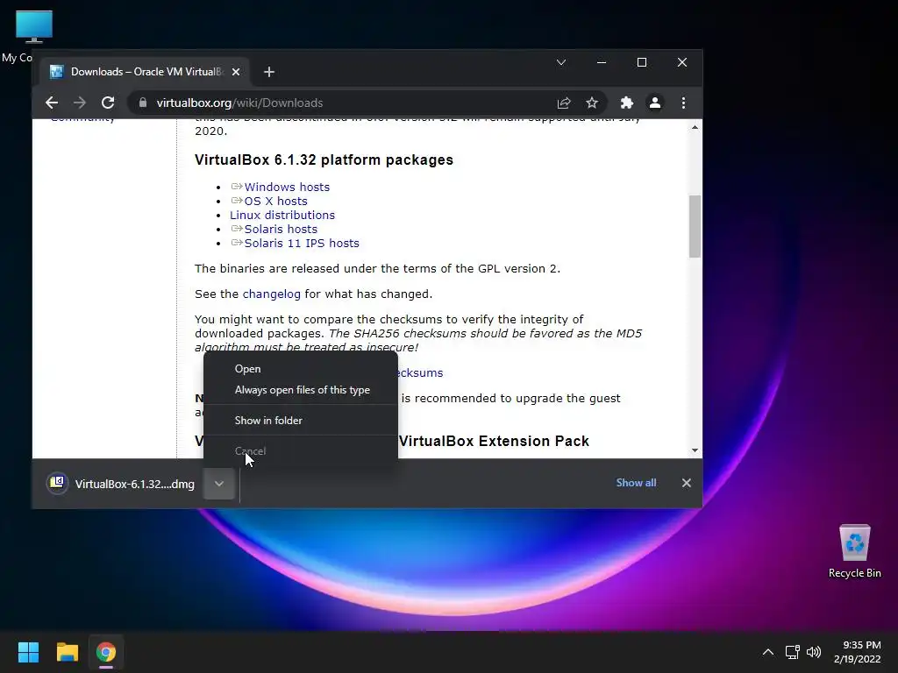Close the Downloads – Oracle VM VirtualBox tab
The width and height of the screenshot is (898, 673).
pyautogui.click(x=236, y=72)
